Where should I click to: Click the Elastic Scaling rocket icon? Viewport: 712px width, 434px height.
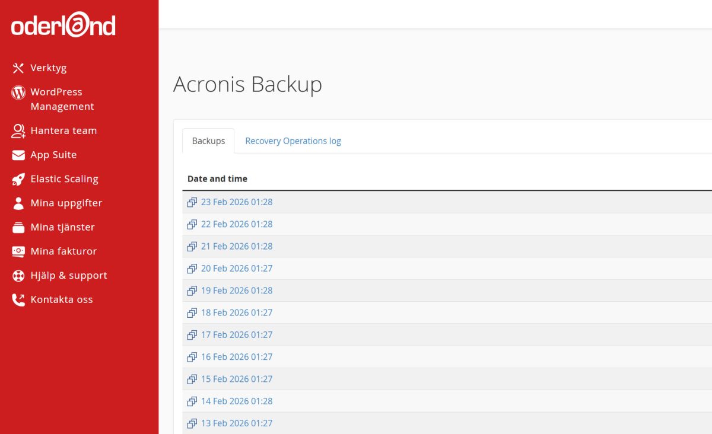(18, 179)
